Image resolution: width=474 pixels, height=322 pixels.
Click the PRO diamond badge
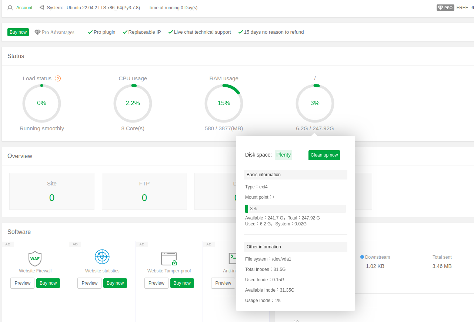(445, 8)
